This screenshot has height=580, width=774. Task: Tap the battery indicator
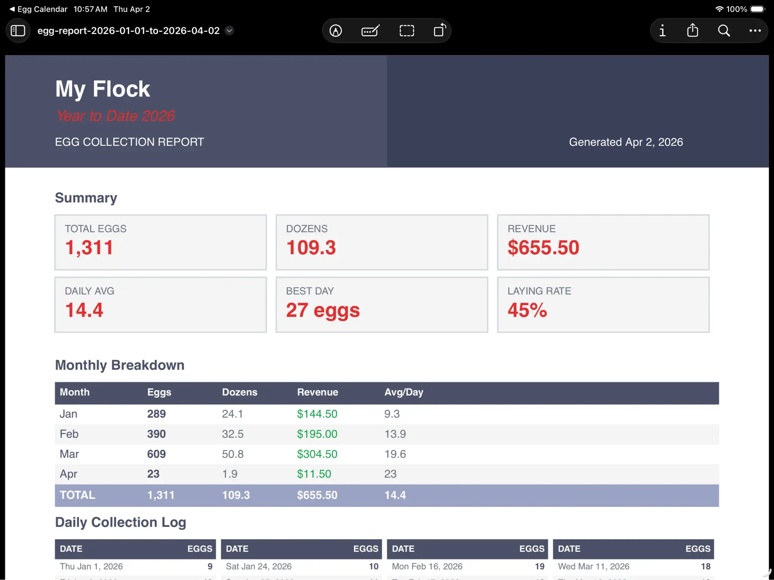(x=758, y=9)
